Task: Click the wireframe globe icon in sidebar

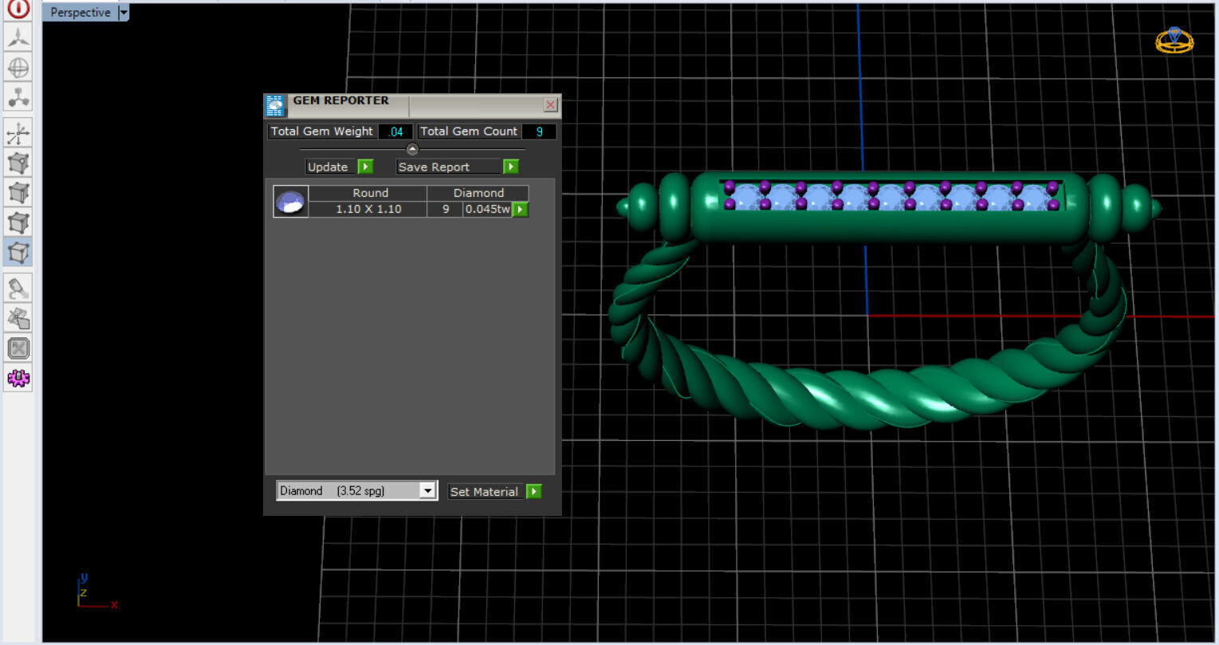Action: 18,67
